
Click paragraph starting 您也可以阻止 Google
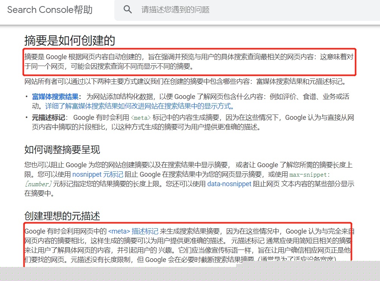pos(189,179)
